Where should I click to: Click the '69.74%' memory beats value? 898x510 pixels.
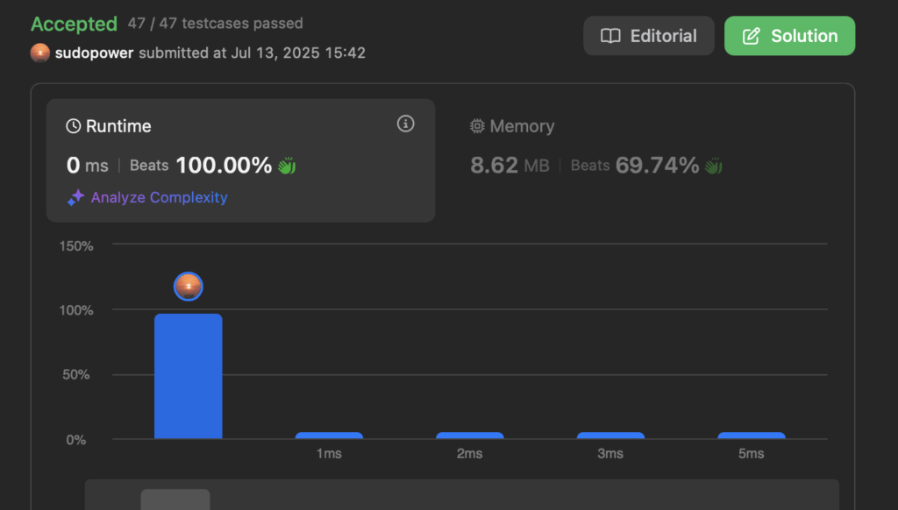pyautogui.click(x=657, y=166)
